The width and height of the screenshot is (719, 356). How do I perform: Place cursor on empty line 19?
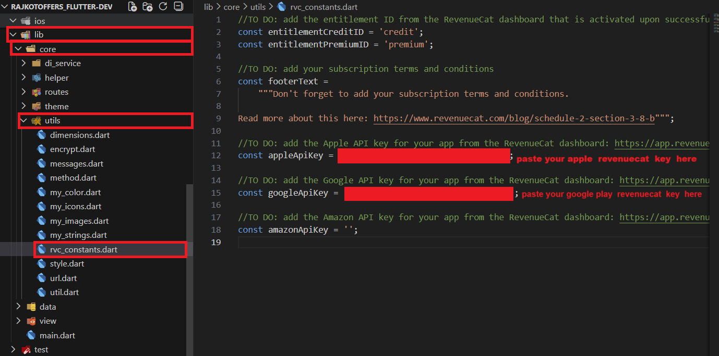[x=365, y=243]
